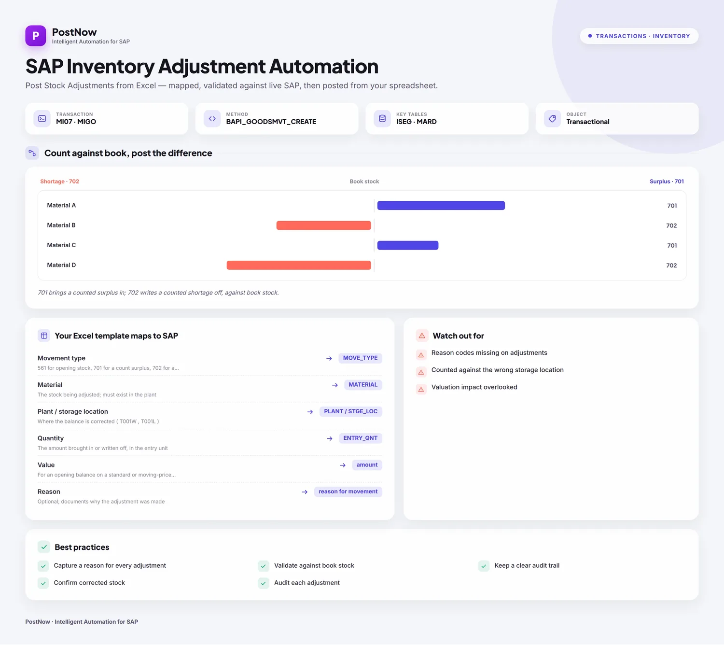Viewport: 724px width, 645px height.
Task: Click the SAP Inventory Adjustment Automation title
Action: (x=202, y=67)
